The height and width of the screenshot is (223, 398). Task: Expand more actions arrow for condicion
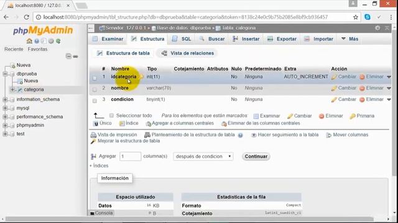(x=389, y=100)
